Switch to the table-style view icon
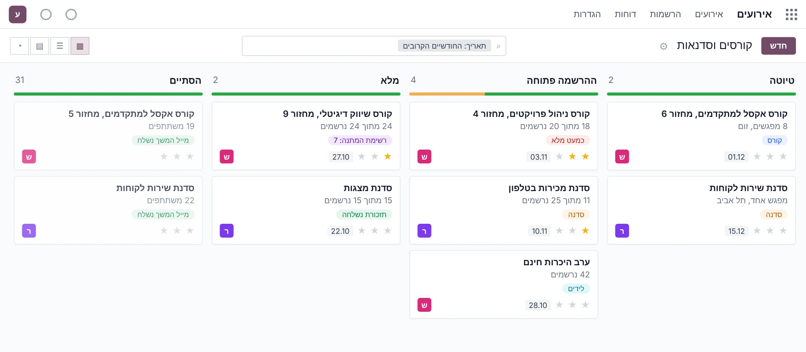The width and height of the screenshot is (806, 352). point(39,46)
